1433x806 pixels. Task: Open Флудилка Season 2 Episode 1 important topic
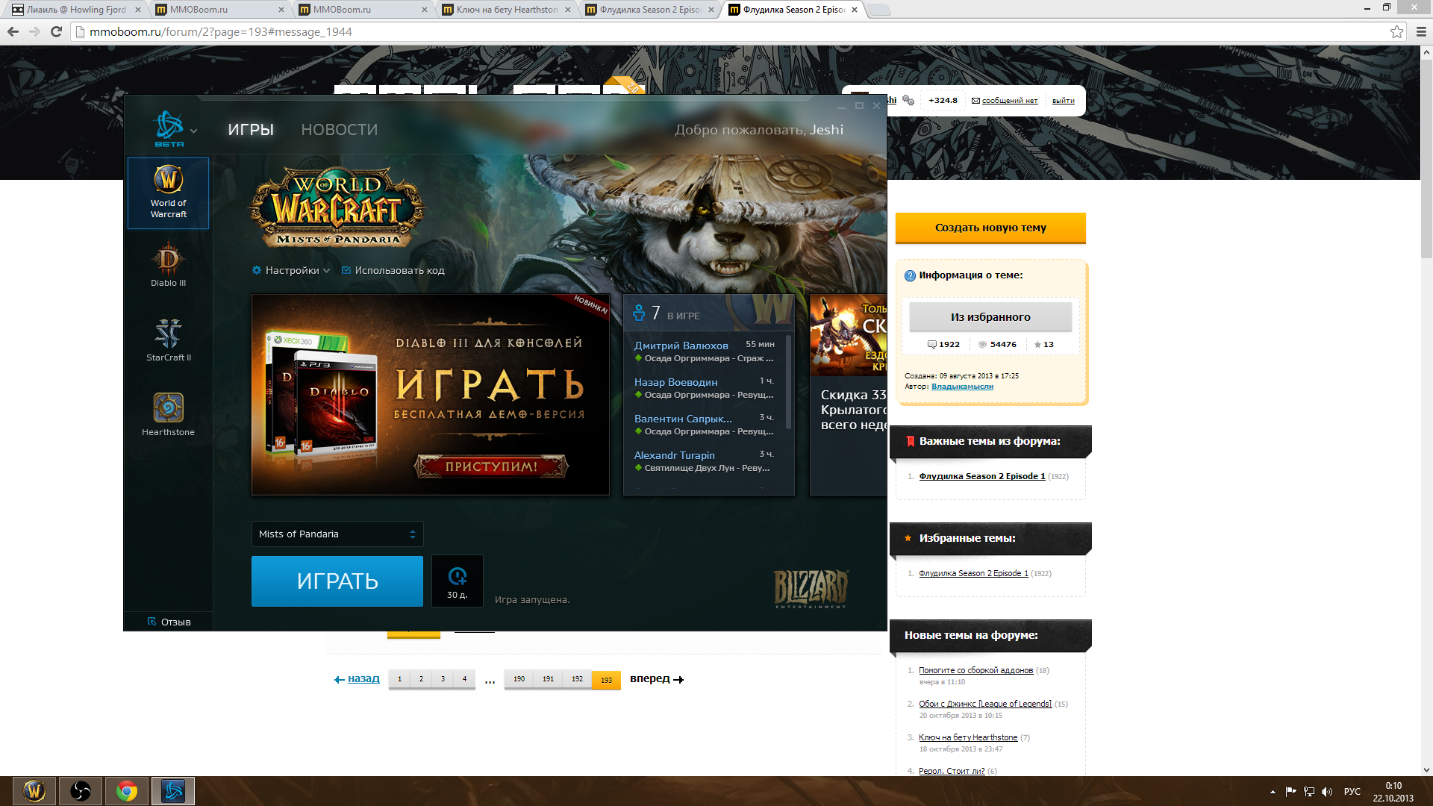click(981, 476)
